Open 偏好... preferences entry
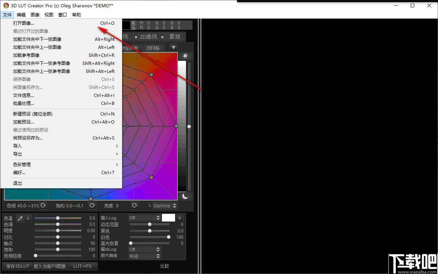Viewport: 438px width, 274px height. (61, 172)
